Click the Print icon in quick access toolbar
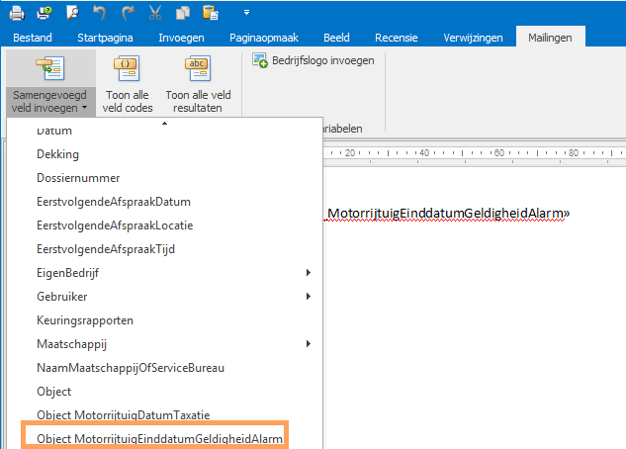Image resolution: width=626 pixels, height=449 pixels. [x=17, y=13]
